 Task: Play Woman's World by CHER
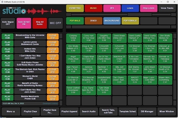pos(8,78)
